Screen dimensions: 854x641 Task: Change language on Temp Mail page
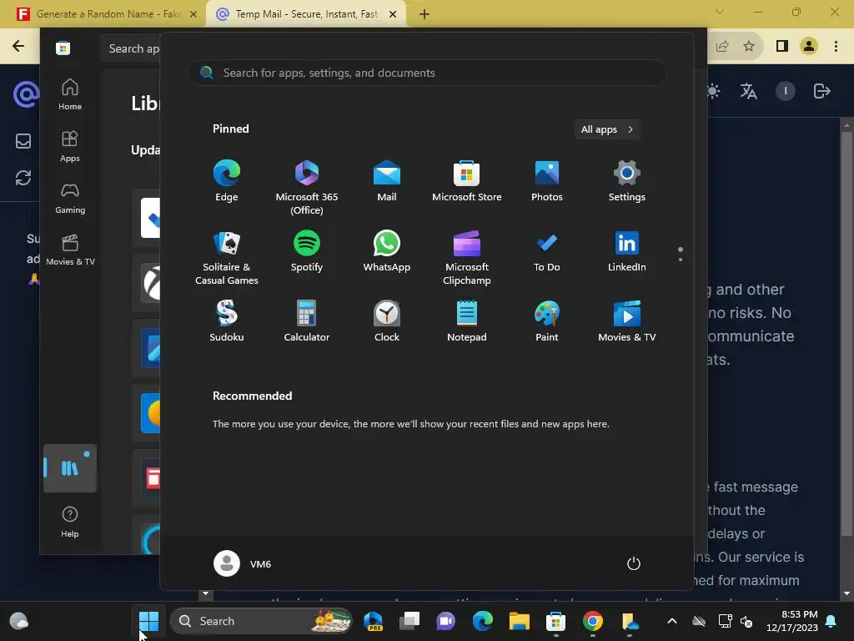click(748, 91)
